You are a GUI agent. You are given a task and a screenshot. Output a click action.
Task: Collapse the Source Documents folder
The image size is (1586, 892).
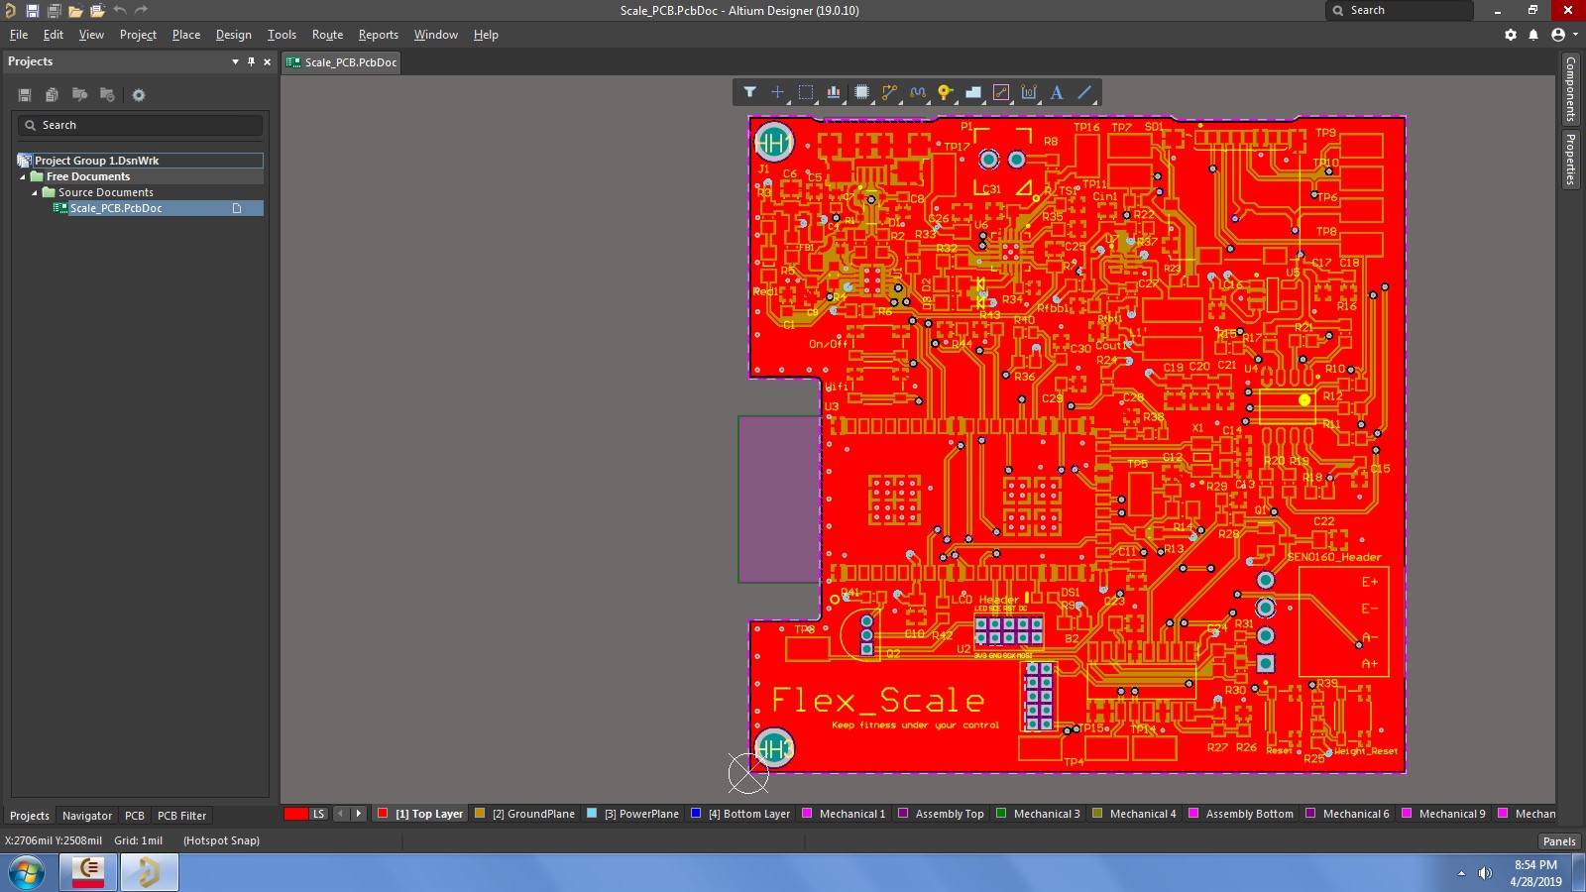point(35,192)
